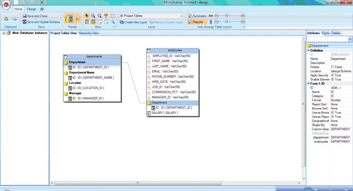Open the All Project Tables dropdown
353x191 pixels.
point(182,16)
